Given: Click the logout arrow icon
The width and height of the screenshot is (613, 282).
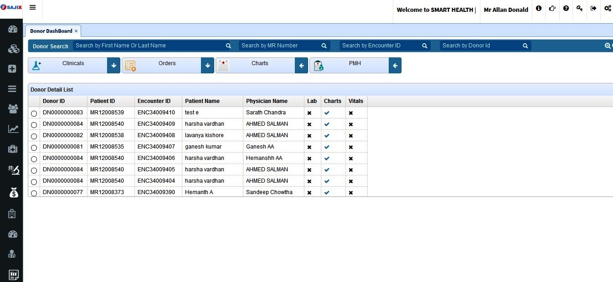Looking at the screenshot, I should [593, 8].
